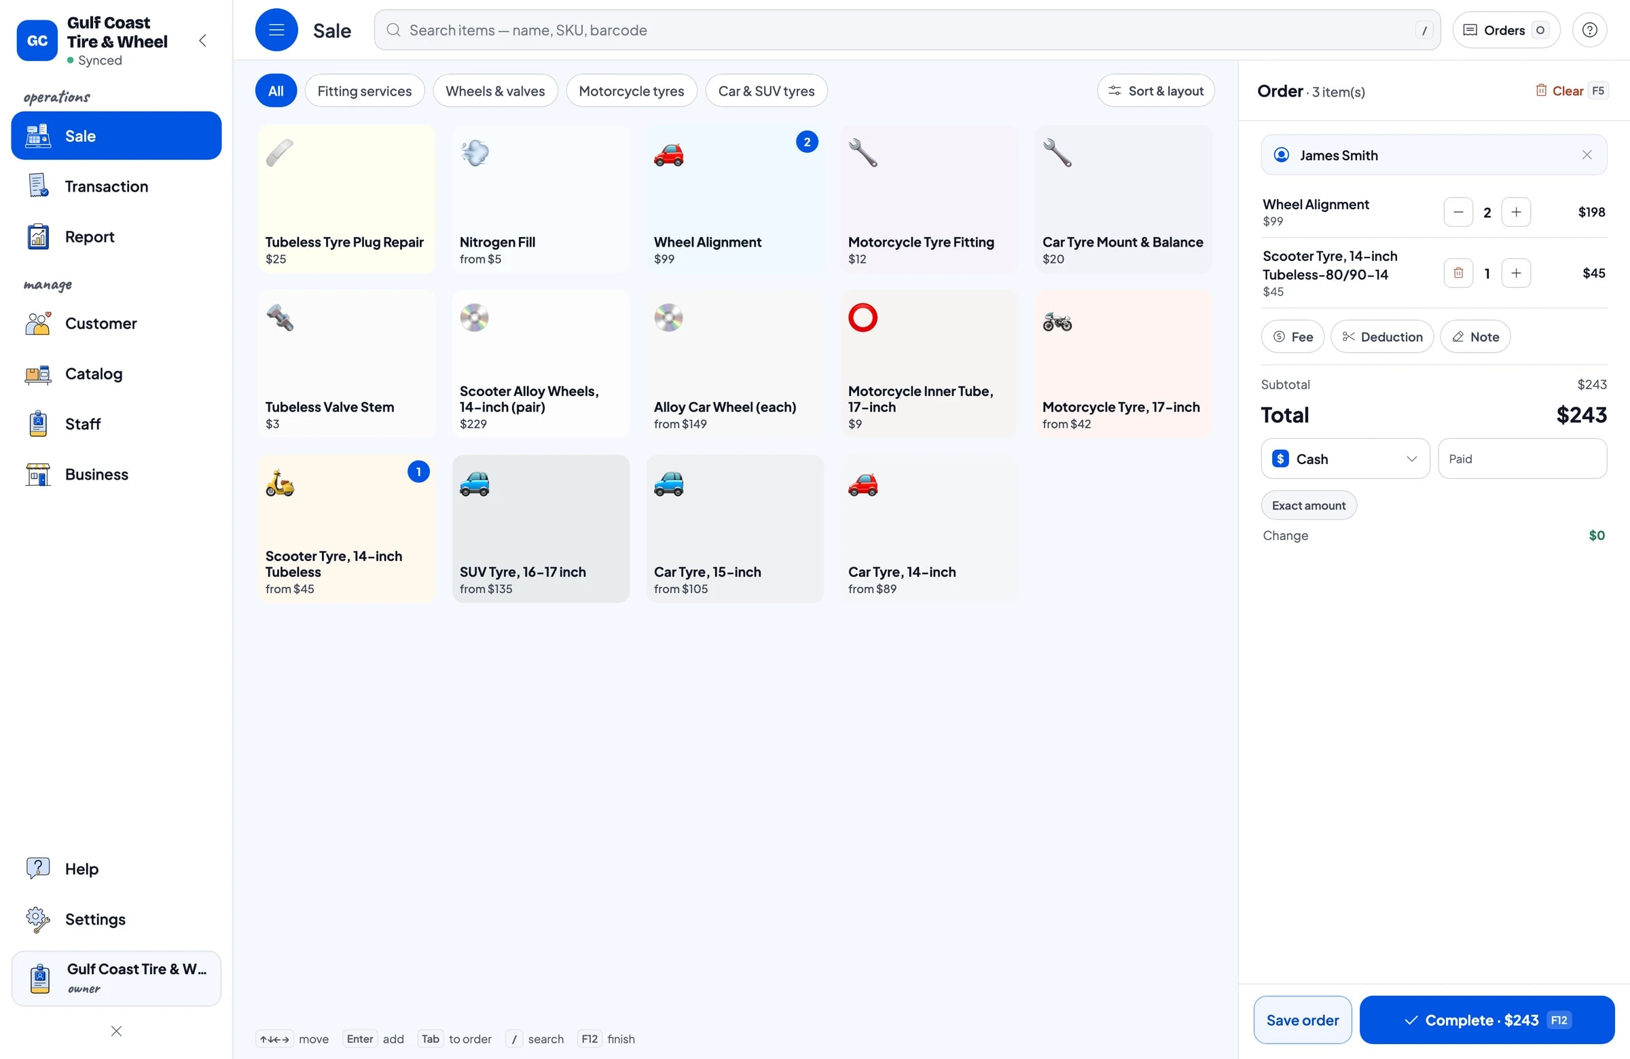This screenshot has height=1059, width=1630.
Task: Decrease Wheel Alignment quantity with minus
Action: [1457, 213]
